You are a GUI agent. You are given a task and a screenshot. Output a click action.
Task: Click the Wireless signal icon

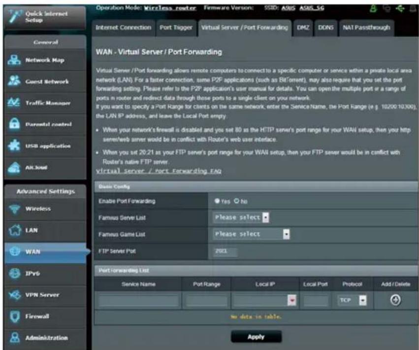(14, 209)
